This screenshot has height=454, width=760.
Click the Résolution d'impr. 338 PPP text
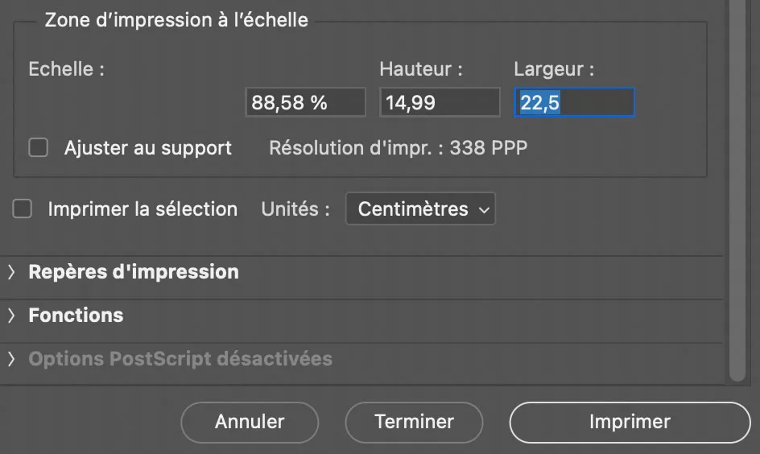click(x=399, y=148)
